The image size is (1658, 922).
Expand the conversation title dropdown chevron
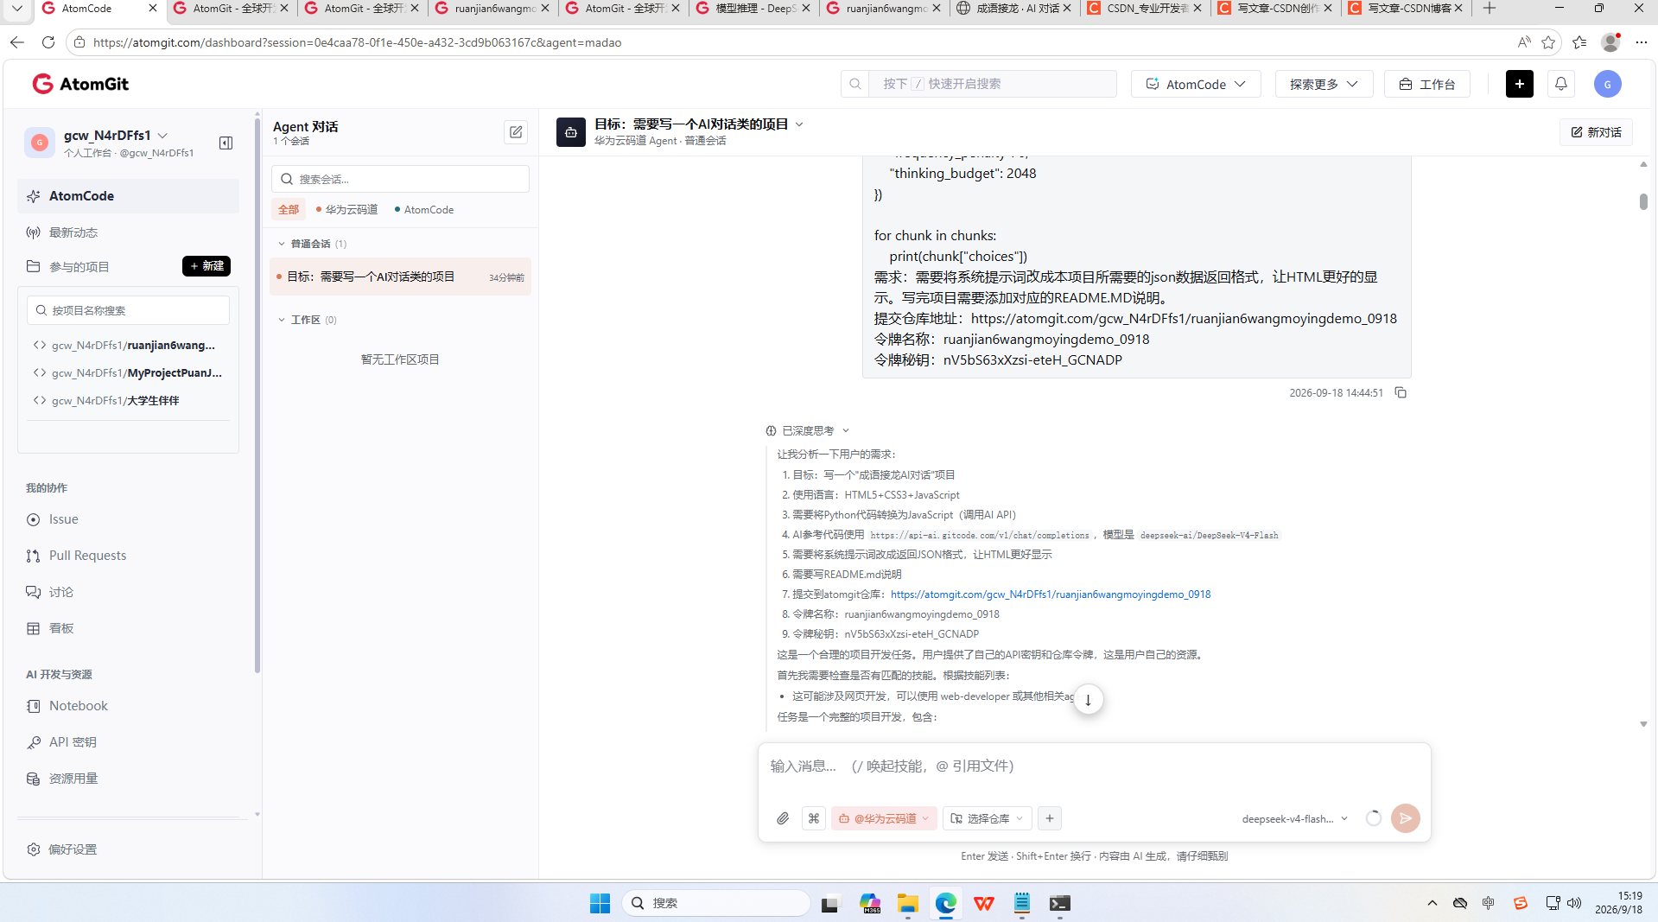799,124
